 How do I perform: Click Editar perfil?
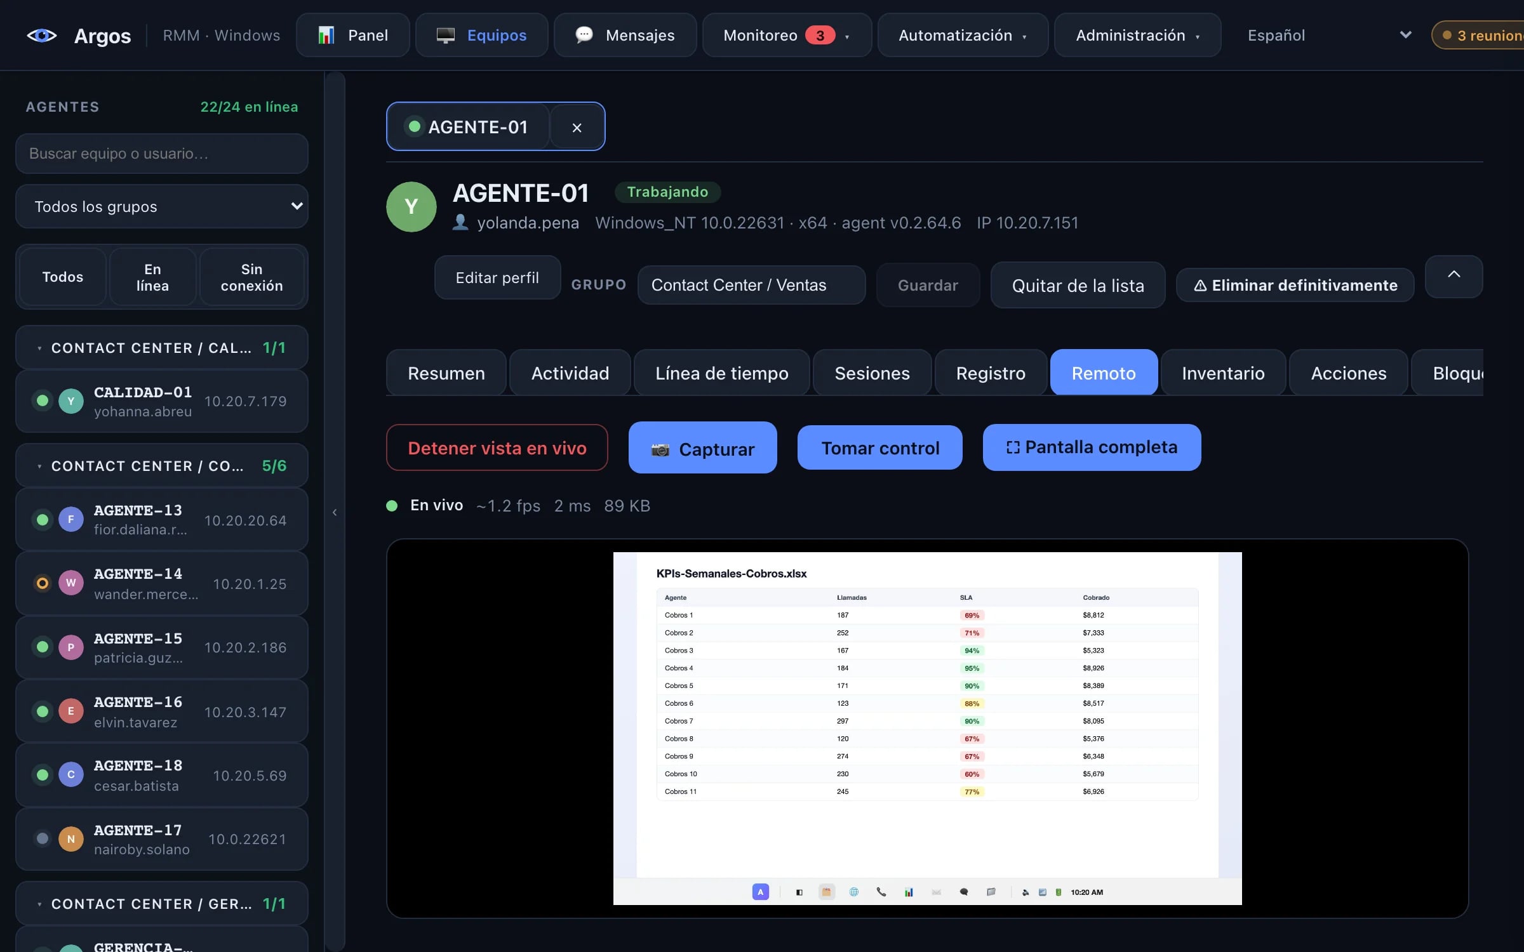497,277
